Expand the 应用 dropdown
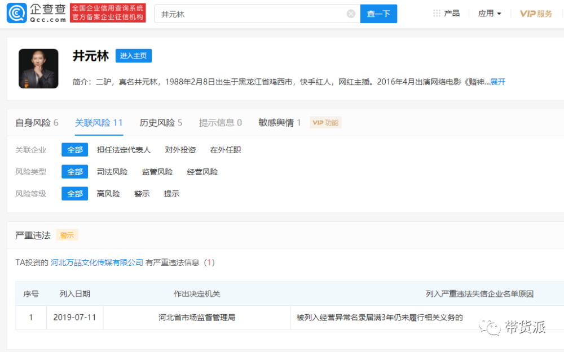Image resolution: width=564 pixels, height=352 pixels. [490, 14]
